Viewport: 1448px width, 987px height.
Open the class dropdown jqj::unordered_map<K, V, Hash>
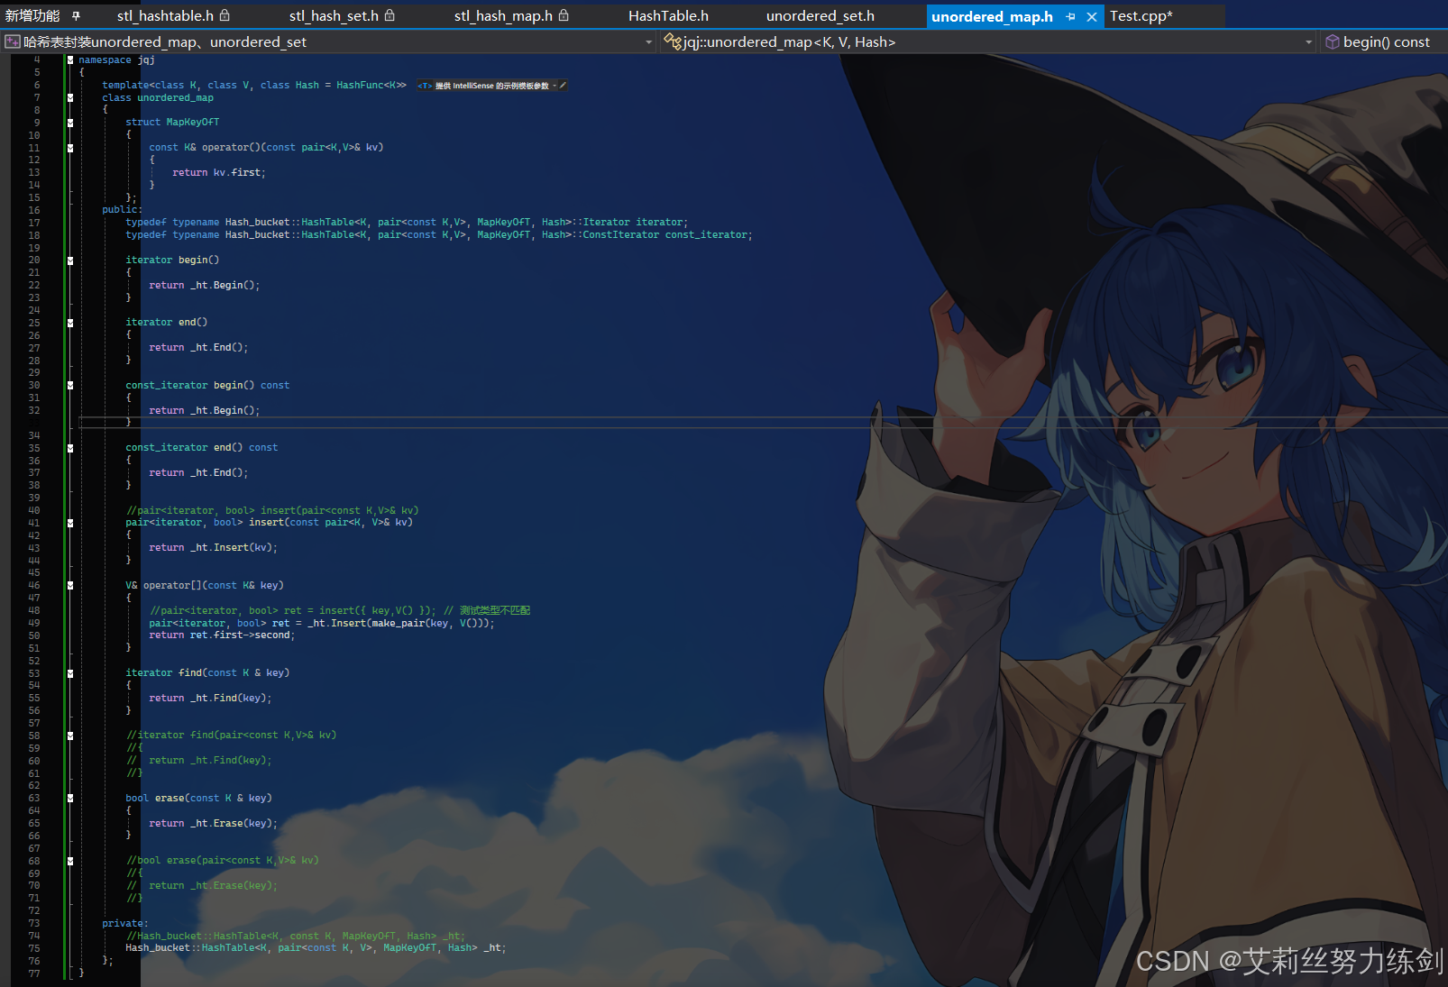[989, 41]
